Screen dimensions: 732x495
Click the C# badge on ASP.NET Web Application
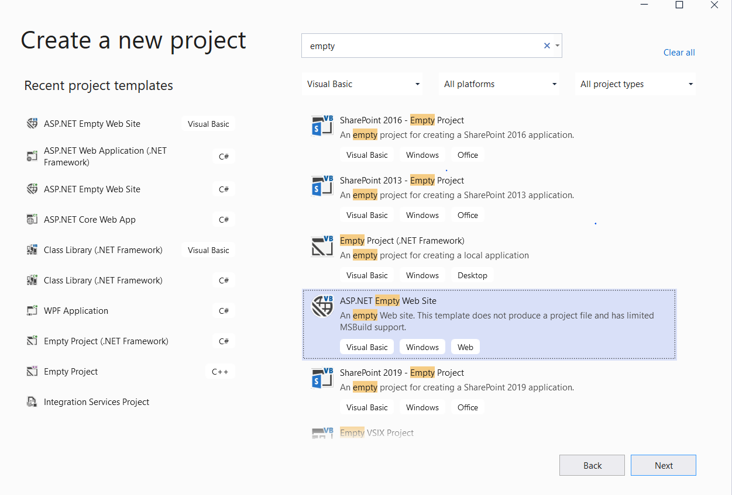[x=224, y=157]
